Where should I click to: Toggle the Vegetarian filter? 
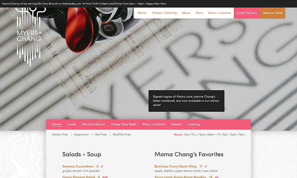[81, 134]
